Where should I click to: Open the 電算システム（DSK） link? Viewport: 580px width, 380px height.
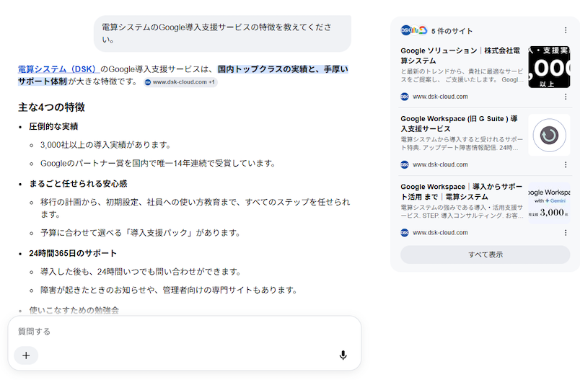point(58,69)
